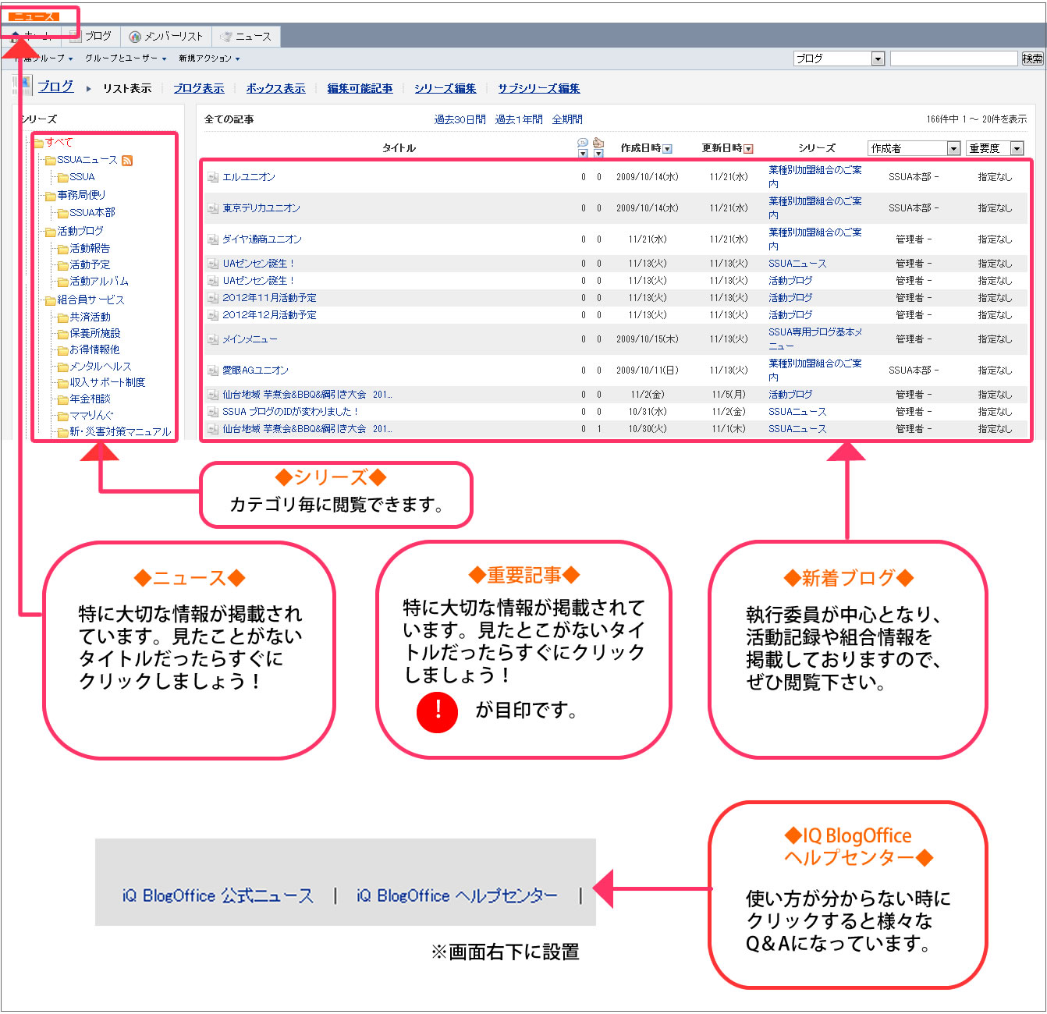Screen dimensions: 1047x1014
Task: Open the 2012年11月活動予定 article
Action: point(269,299)
